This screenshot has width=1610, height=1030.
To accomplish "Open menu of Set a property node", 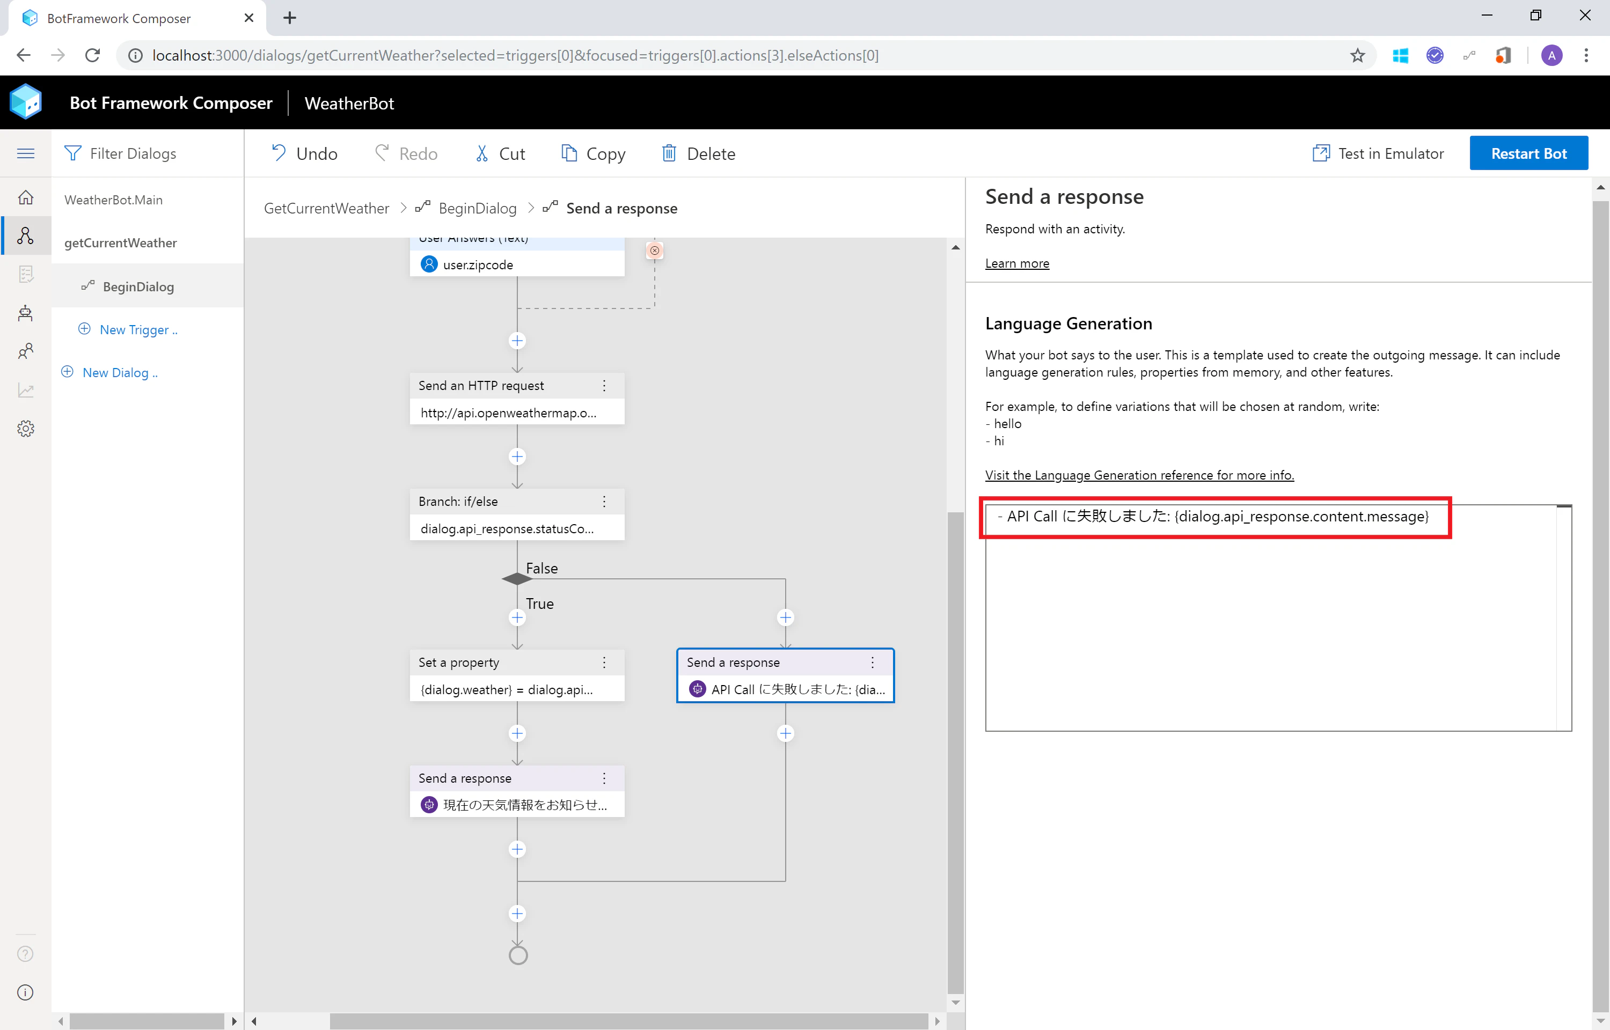I will point(604,662).
